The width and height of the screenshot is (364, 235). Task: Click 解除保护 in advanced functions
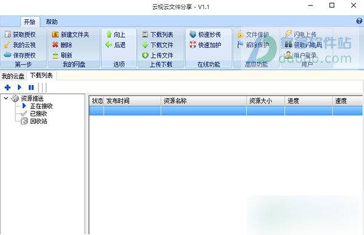coord(253,45)
